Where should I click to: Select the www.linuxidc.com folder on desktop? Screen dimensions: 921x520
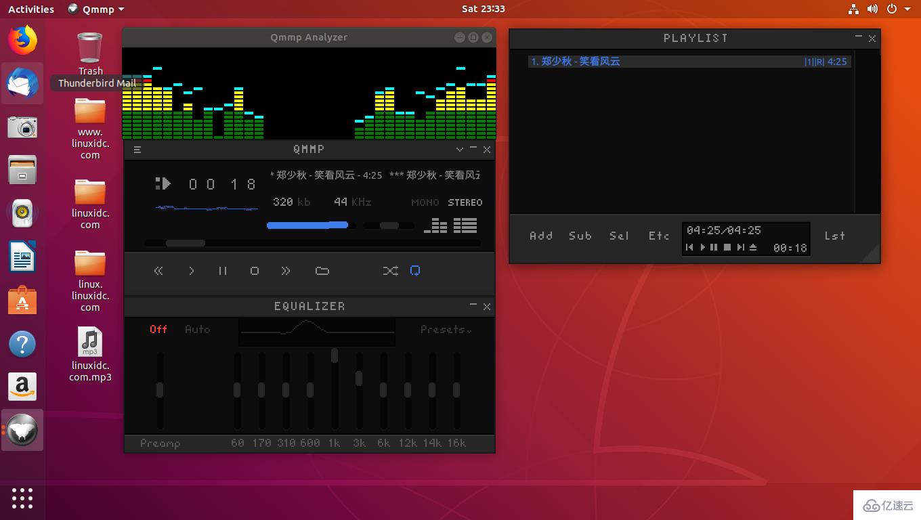(x=90, y=129)
